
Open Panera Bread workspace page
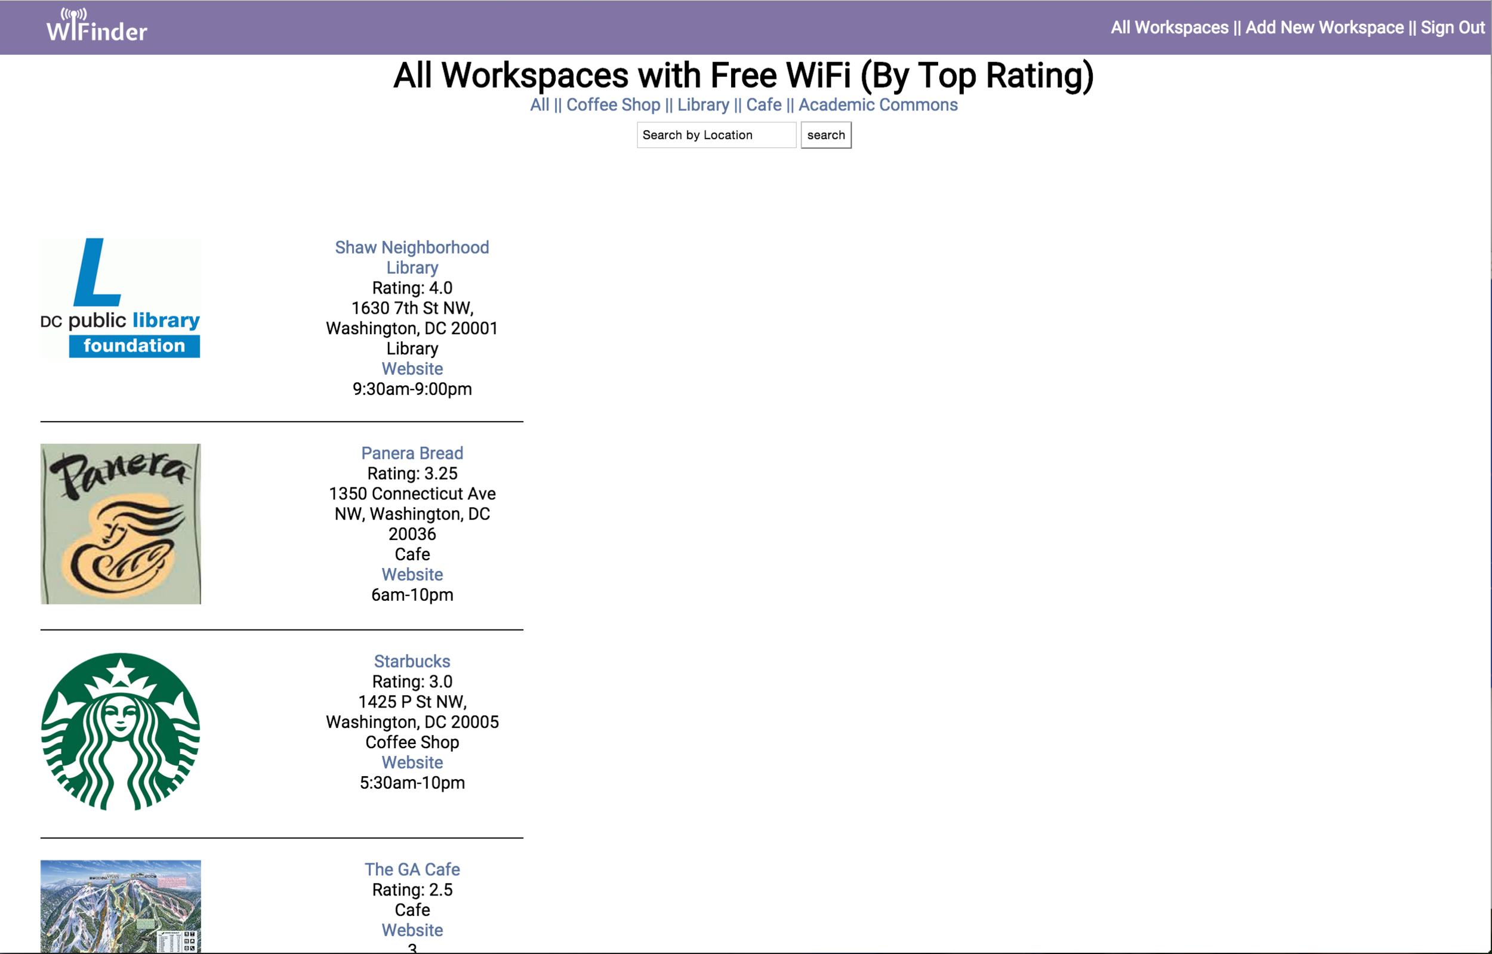412,453
